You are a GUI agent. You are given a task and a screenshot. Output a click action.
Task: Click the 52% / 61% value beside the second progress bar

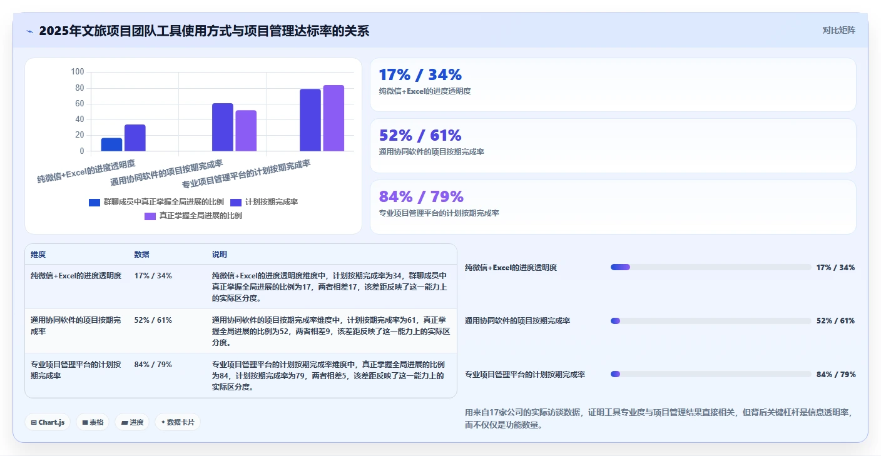point(835,321)
